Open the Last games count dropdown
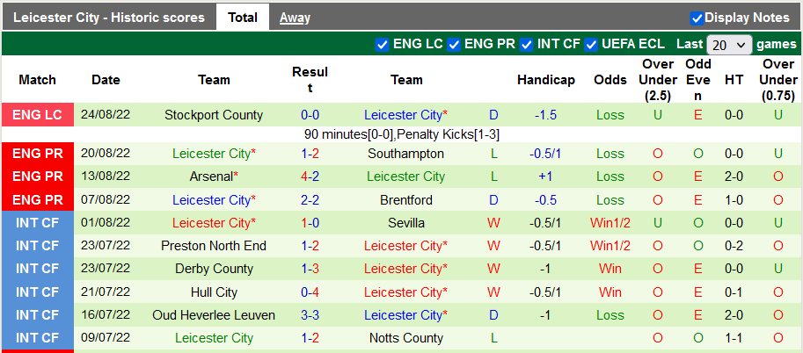 (729, 45)
